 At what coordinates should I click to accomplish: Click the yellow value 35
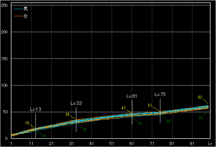[x=67, y=115]
